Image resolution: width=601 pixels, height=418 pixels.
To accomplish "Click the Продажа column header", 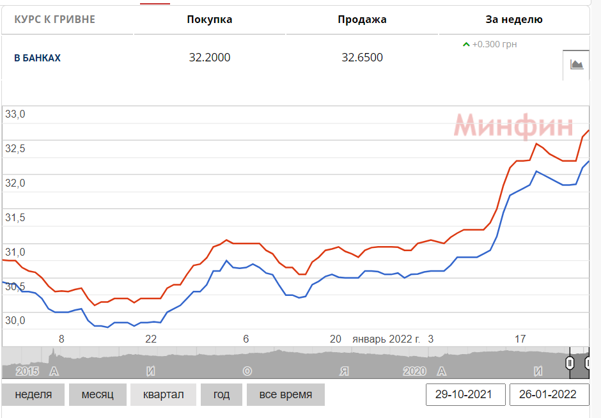I will [362, 19].
